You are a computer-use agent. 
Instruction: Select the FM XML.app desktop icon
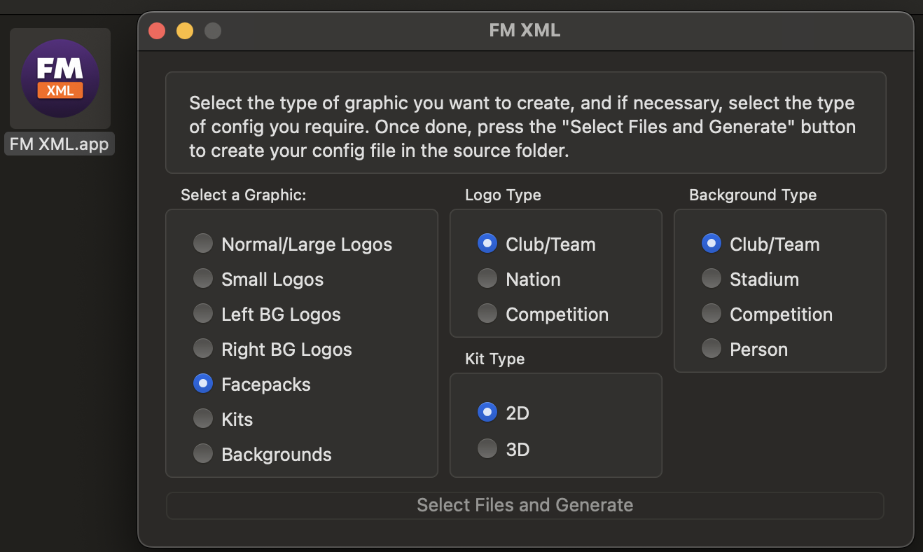click(60, 78)
